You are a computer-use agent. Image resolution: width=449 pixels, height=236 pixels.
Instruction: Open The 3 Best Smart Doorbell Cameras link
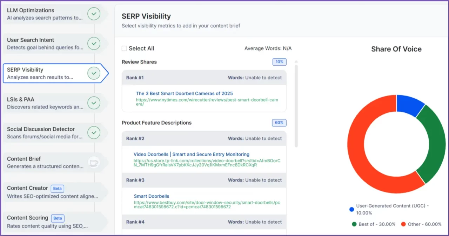[184, 93]
